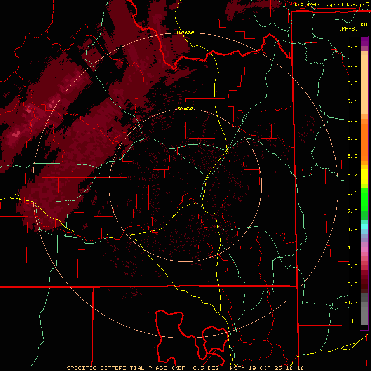Image resolution: width=371 pixels, height=371 pixels.
Task: Click the 9.0 value on the color scale
Action: tap(352, 65)
